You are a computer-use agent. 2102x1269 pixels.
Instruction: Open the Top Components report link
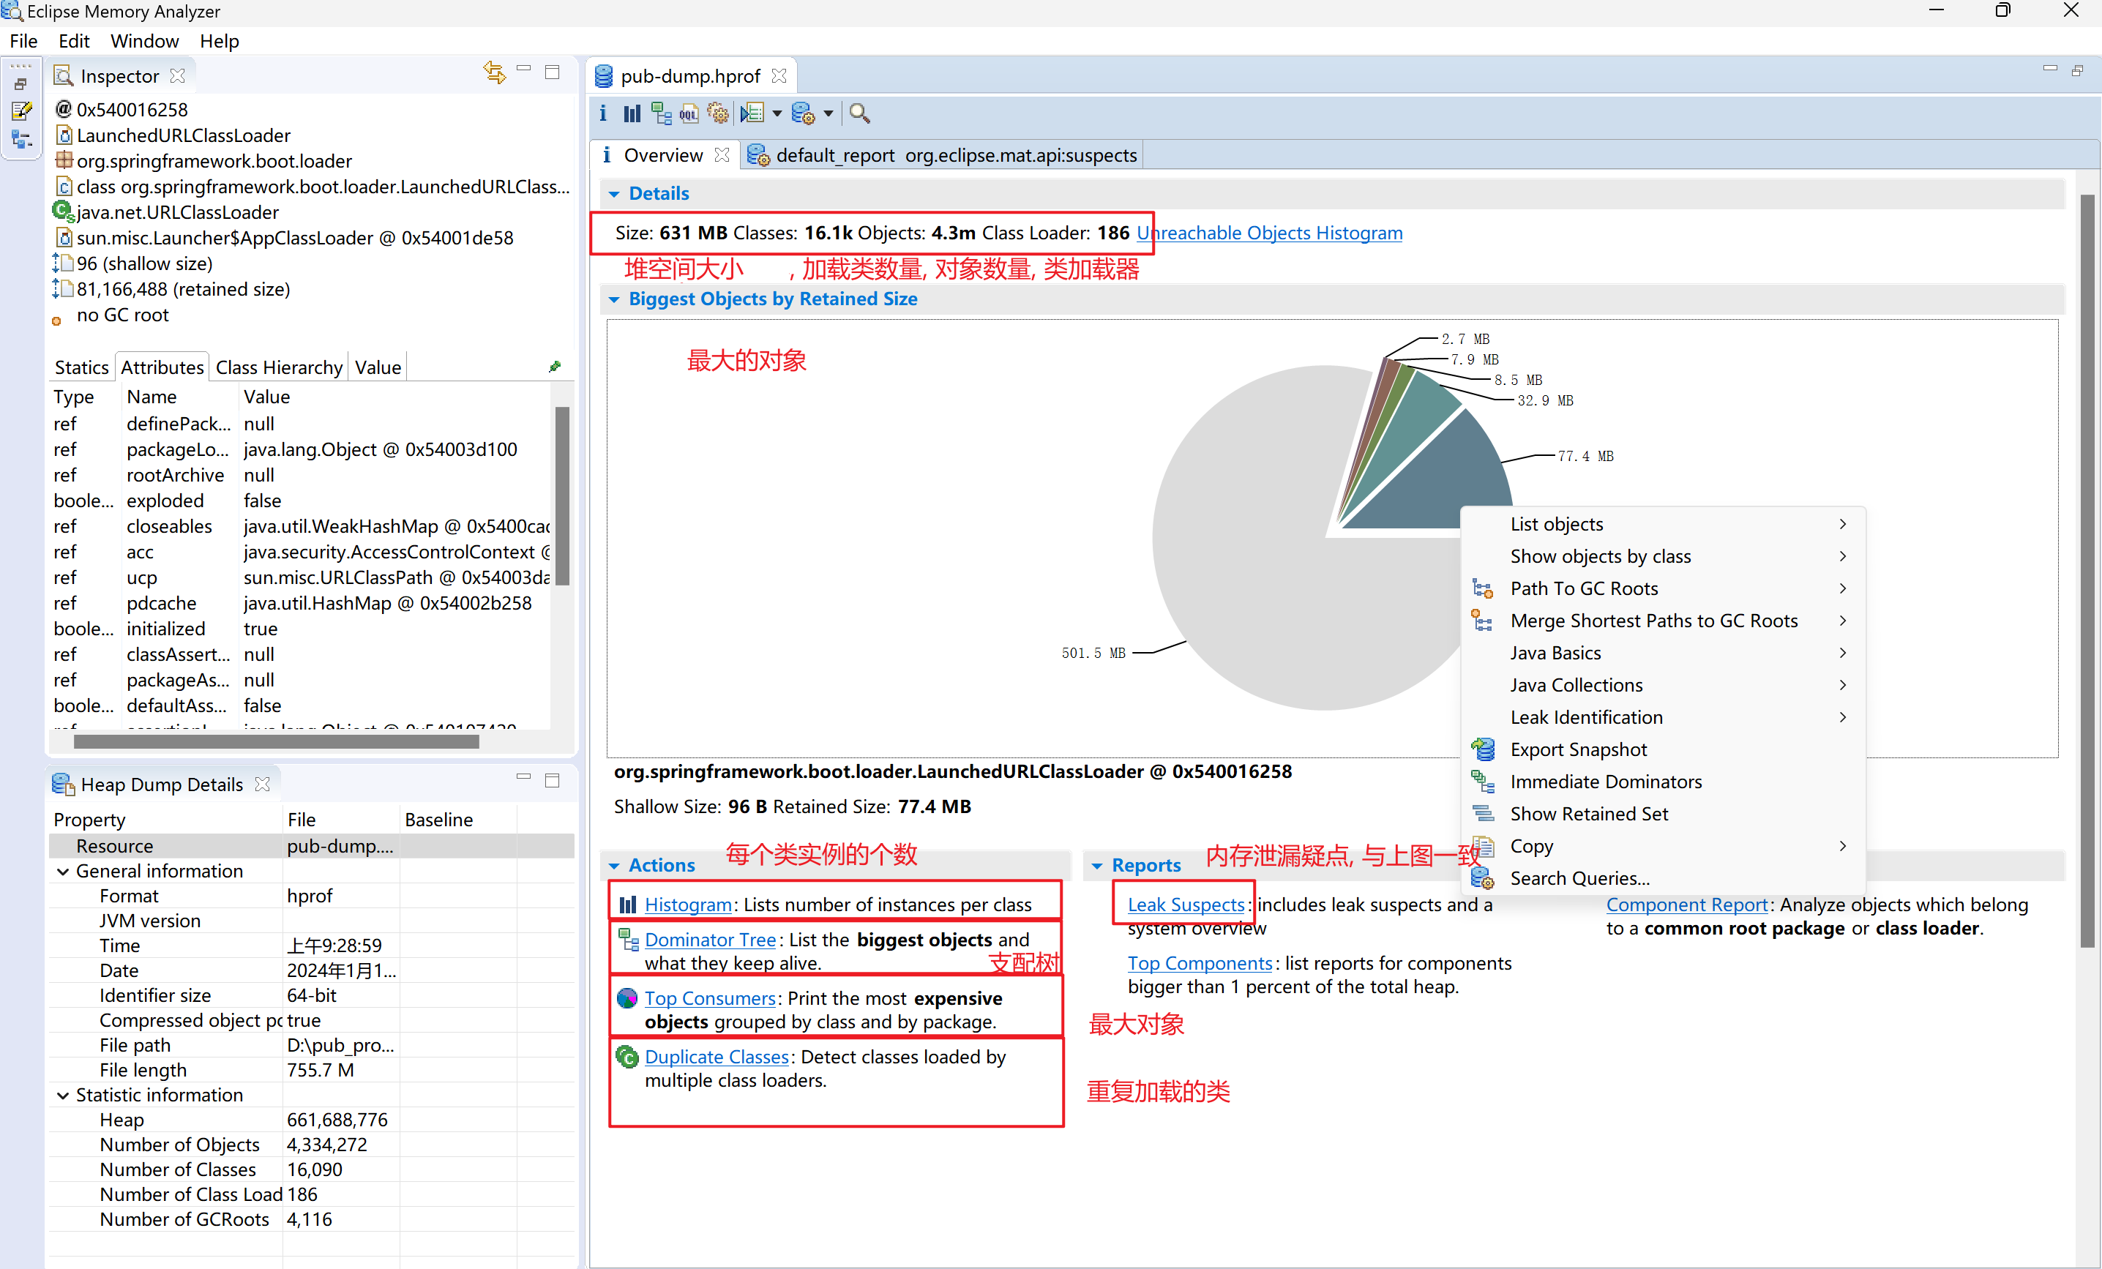(1200, 964)
